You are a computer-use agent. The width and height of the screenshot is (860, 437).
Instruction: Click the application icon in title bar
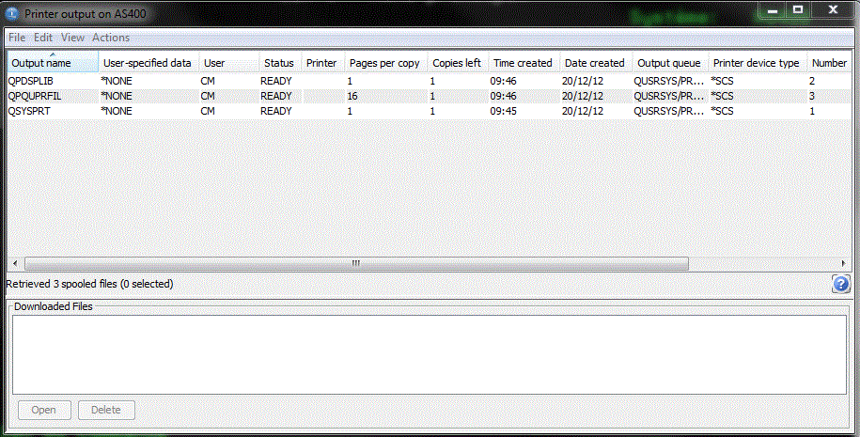click(12, 12)
